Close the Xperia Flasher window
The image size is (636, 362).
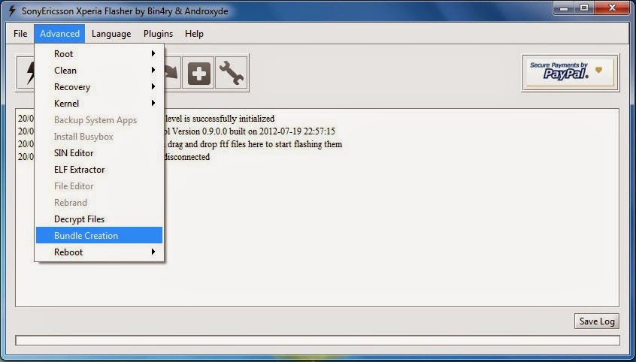tap(613, 8)
